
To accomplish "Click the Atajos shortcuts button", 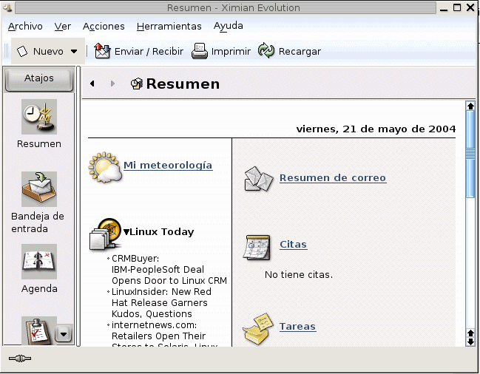I will coord(39,78).
